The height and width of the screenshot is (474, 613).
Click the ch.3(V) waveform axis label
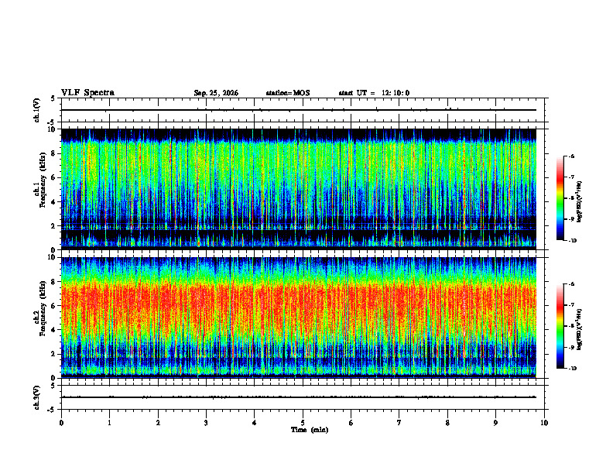click(37, 397)
